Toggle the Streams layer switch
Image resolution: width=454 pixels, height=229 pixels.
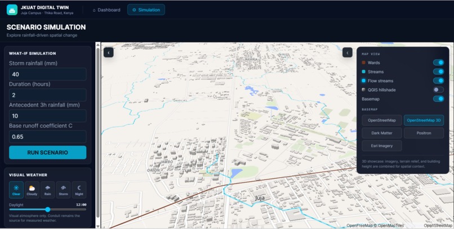tap(438, 71)
